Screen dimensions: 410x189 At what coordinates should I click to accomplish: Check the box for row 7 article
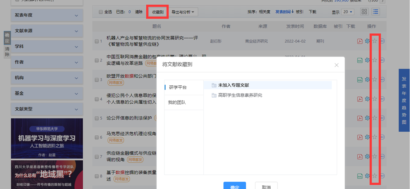tap(96, 157)
